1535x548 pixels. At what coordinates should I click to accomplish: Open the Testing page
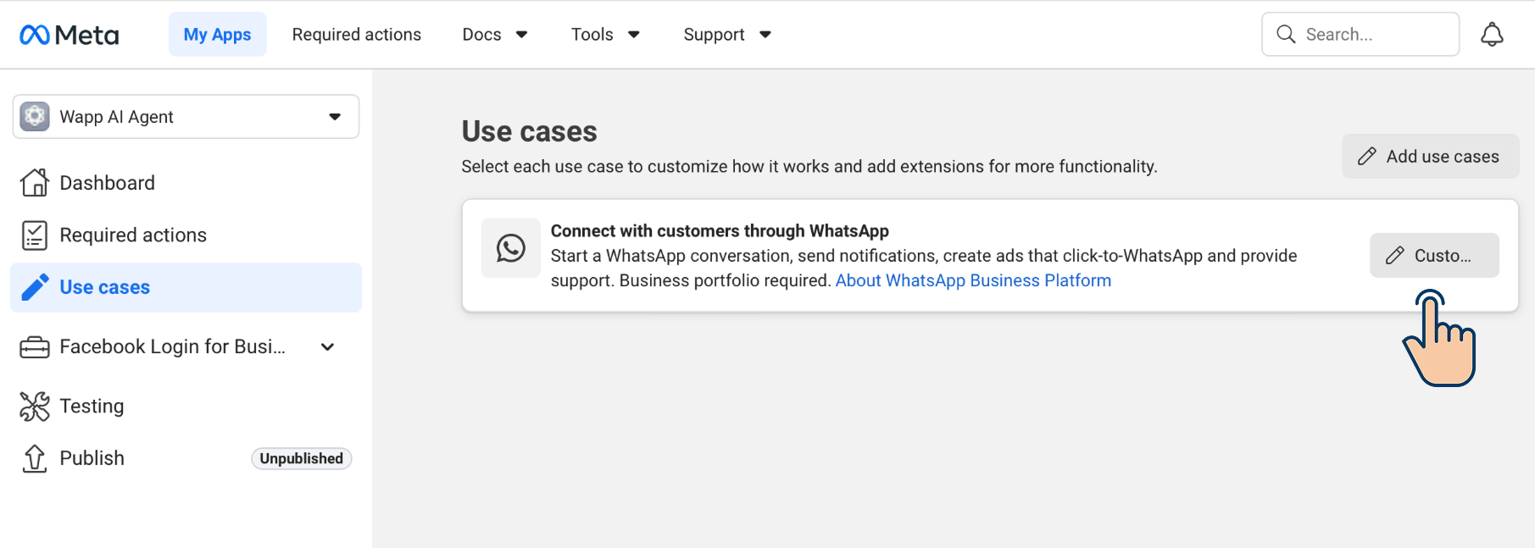(186, 407)
